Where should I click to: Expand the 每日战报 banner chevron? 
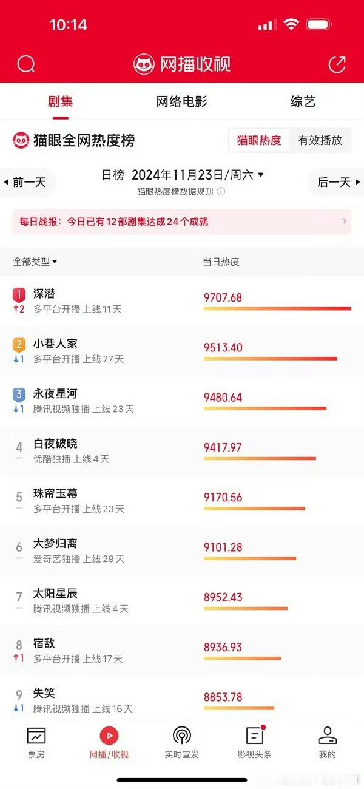[x=345, y=222]
